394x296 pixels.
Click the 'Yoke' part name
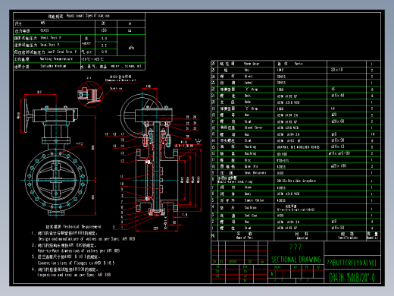(248, 102)
